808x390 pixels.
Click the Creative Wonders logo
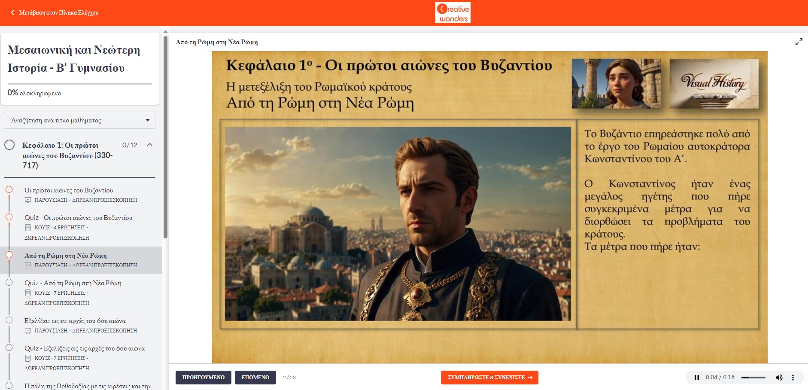(453, 12)
